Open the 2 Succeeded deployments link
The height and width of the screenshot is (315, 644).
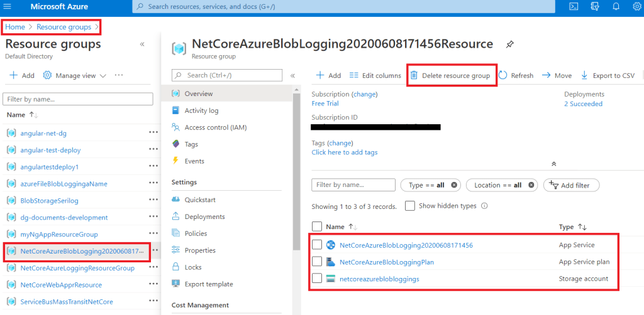coord(583,104)
